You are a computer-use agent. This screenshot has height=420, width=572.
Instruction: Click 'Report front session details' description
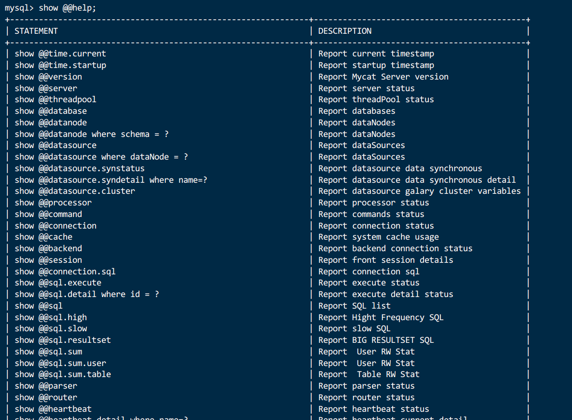click(x=385, y=260)
